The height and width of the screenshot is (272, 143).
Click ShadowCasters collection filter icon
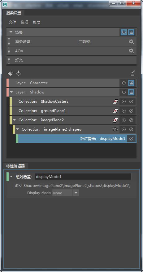(x=115, y=101)
